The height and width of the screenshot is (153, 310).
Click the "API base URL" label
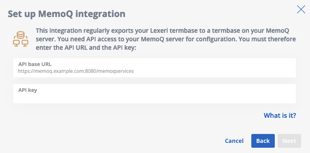(35, 64)
